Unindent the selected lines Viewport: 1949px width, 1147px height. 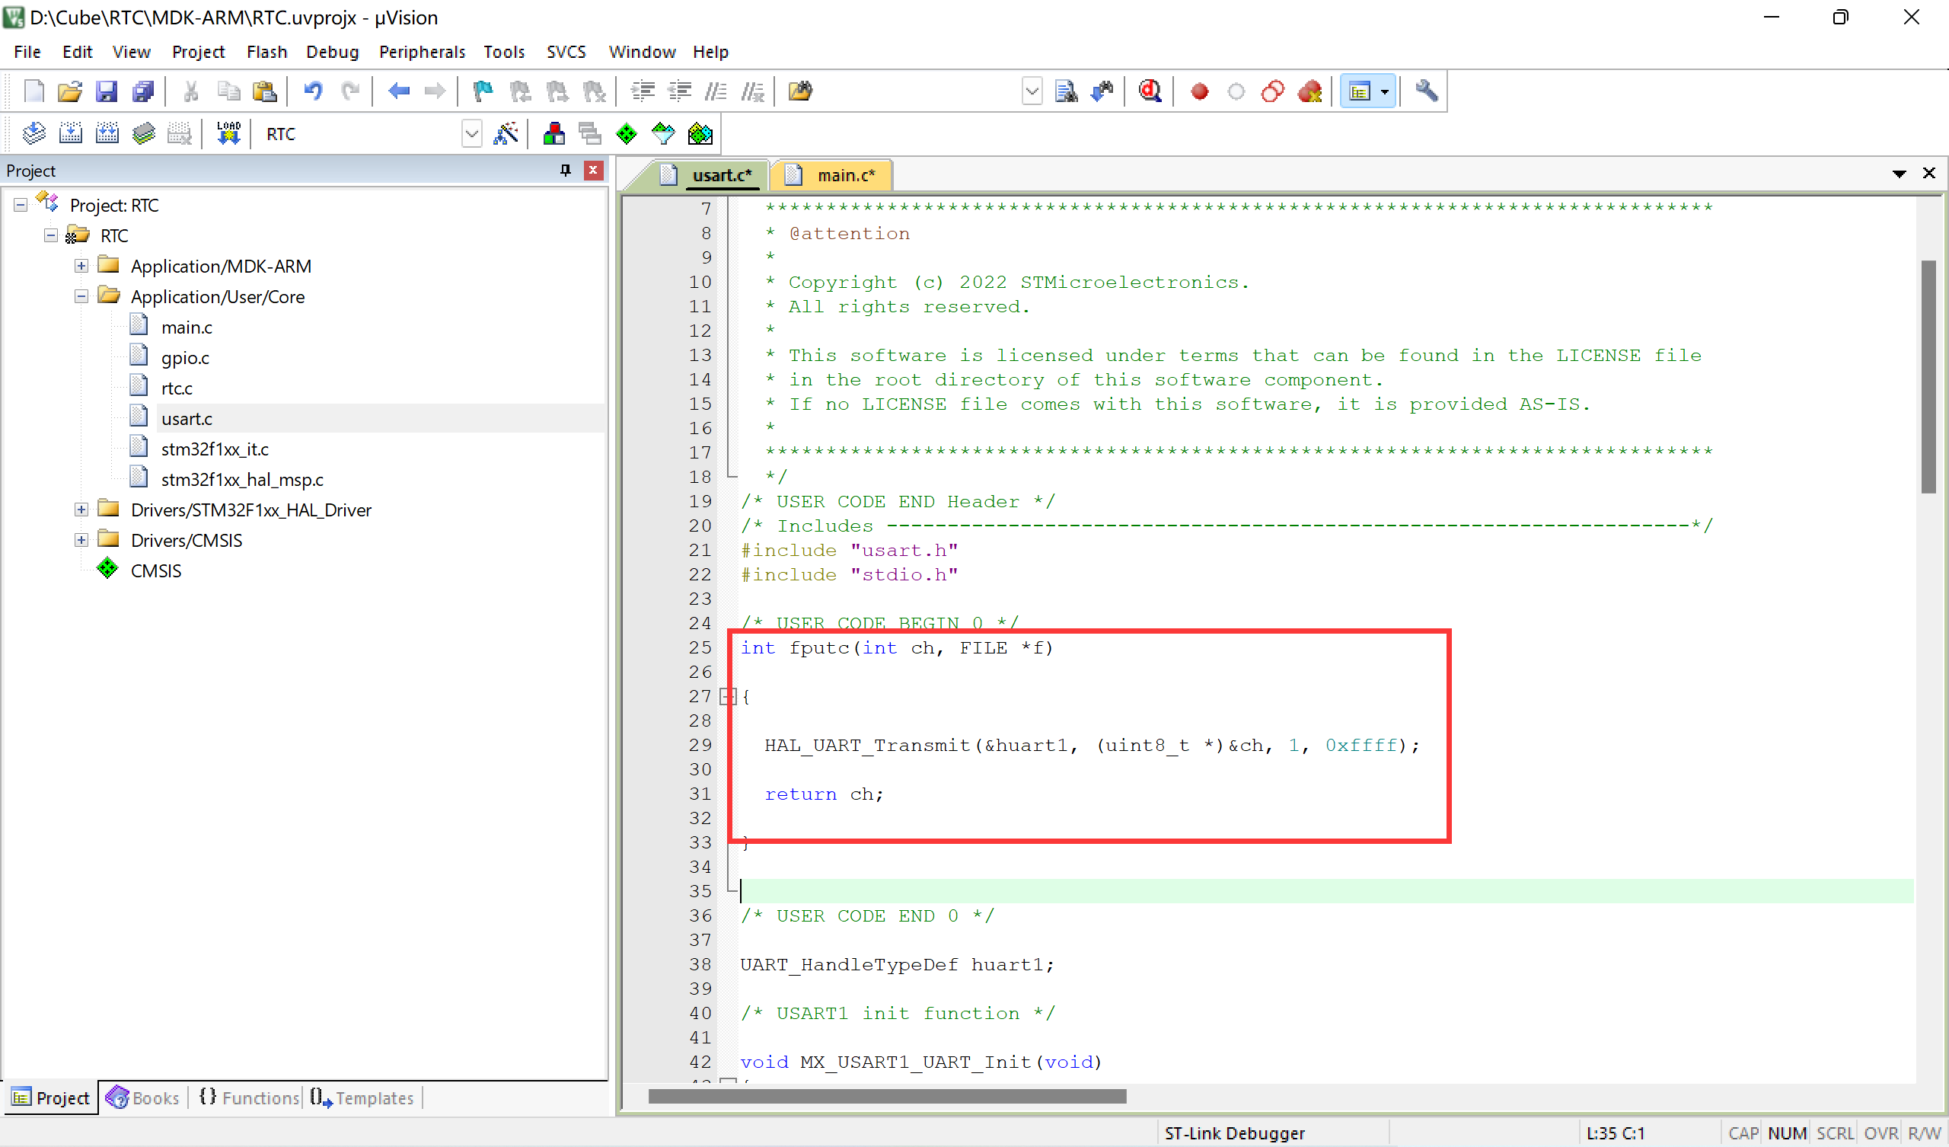pyautogui.click(x=679, y=91)
